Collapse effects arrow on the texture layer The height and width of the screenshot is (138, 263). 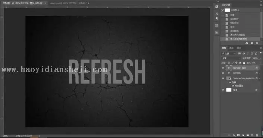[x=259, y=78]
